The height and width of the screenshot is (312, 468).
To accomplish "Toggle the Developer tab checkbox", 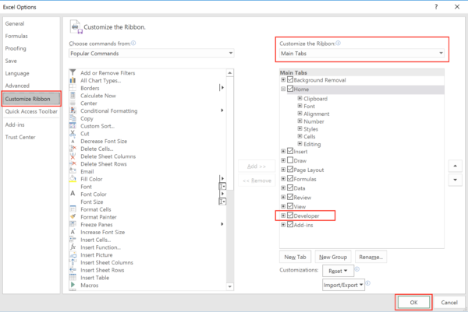I will point(290,216).
